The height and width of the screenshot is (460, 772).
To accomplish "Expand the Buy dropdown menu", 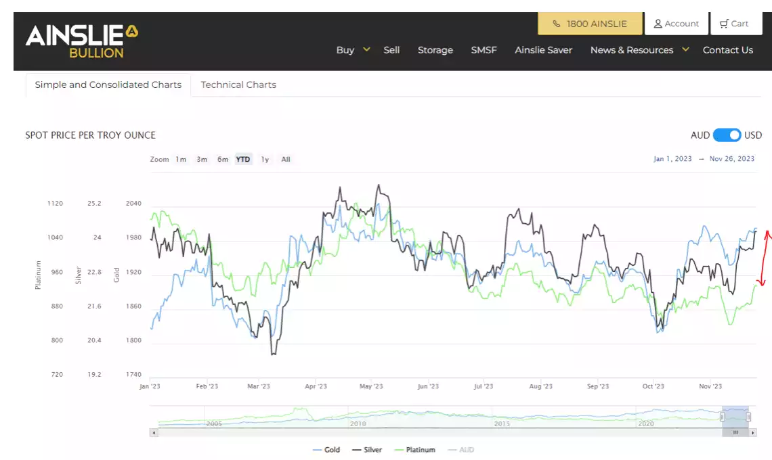I will tap(345, 49).
